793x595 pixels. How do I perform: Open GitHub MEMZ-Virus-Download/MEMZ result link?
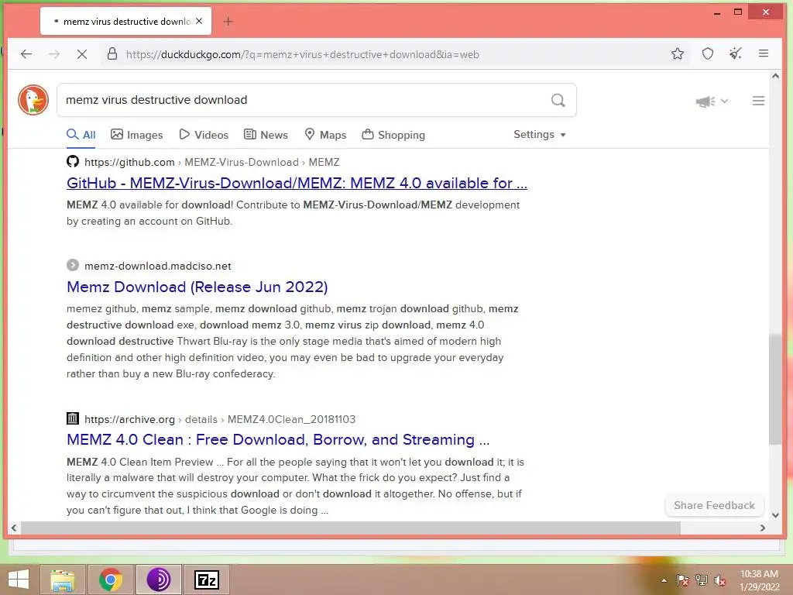coord(297,183)
